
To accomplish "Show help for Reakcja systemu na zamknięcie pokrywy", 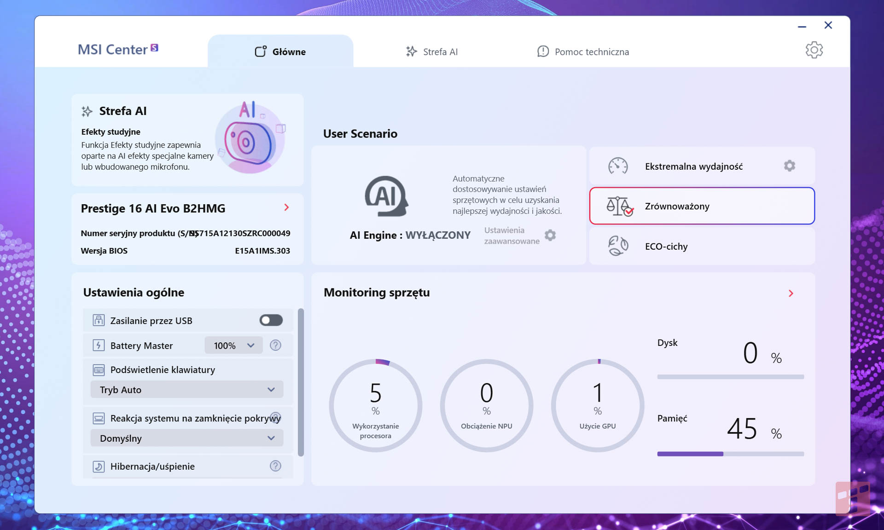I will coord(275,417).
